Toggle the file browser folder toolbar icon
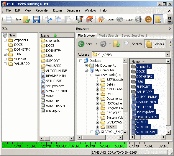The image size is (174, 156). tap(158, 19)
